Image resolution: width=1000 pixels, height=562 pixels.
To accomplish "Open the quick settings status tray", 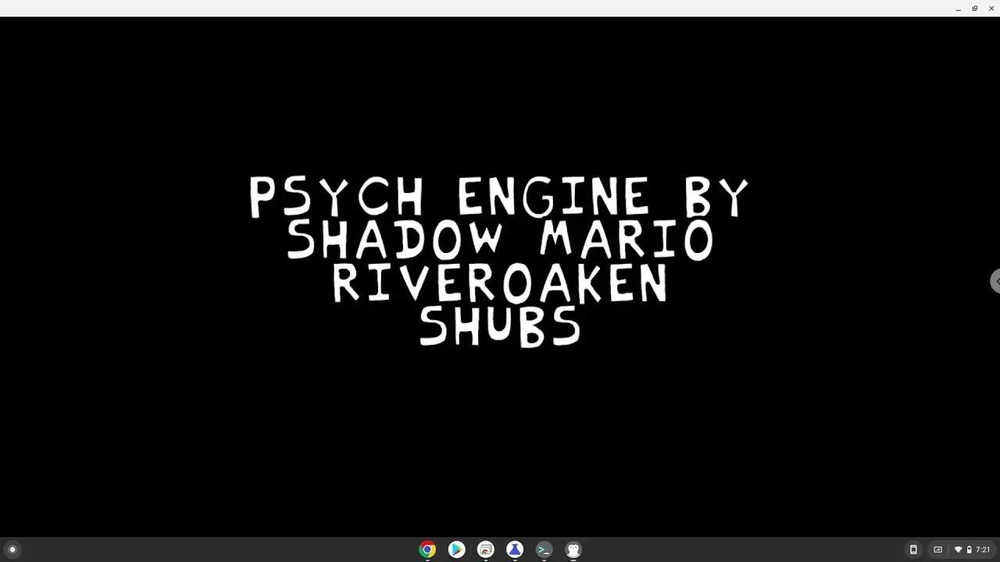I will point(959,550).
